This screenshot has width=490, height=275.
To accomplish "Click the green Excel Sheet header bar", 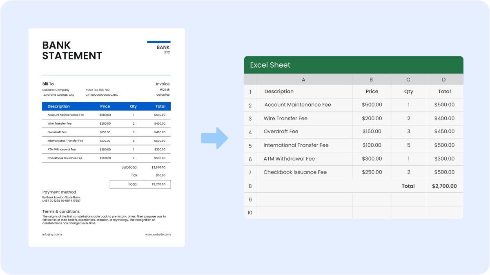I will tap(353, 65).
